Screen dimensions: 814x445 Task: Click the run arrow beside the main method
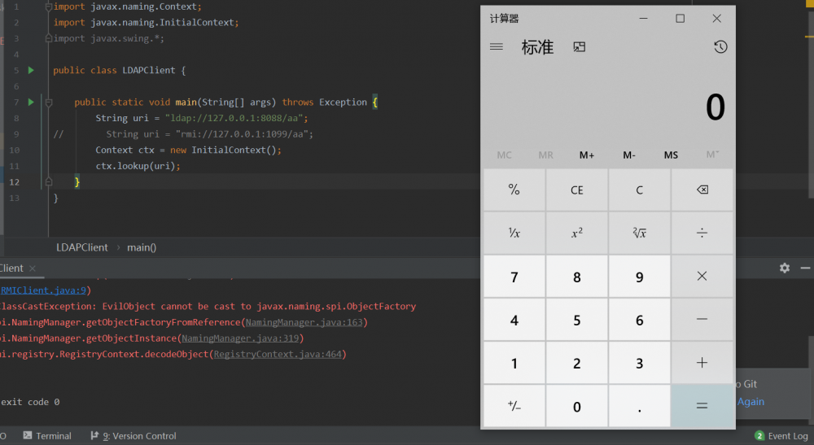31,103
